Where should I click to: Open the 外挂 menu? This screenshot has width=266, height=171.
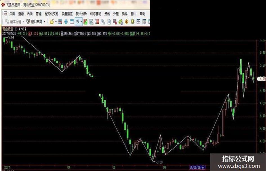tap(116, 14)
